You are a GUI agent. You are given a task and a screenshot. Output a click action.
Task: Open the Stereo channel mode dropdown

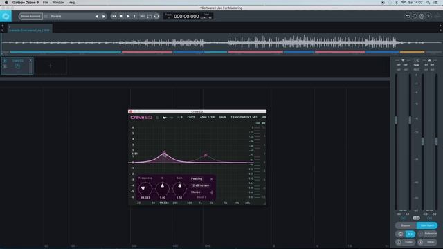195,192
